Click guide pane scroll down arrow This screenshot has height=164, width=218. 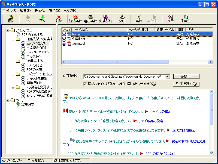[211, 153]
